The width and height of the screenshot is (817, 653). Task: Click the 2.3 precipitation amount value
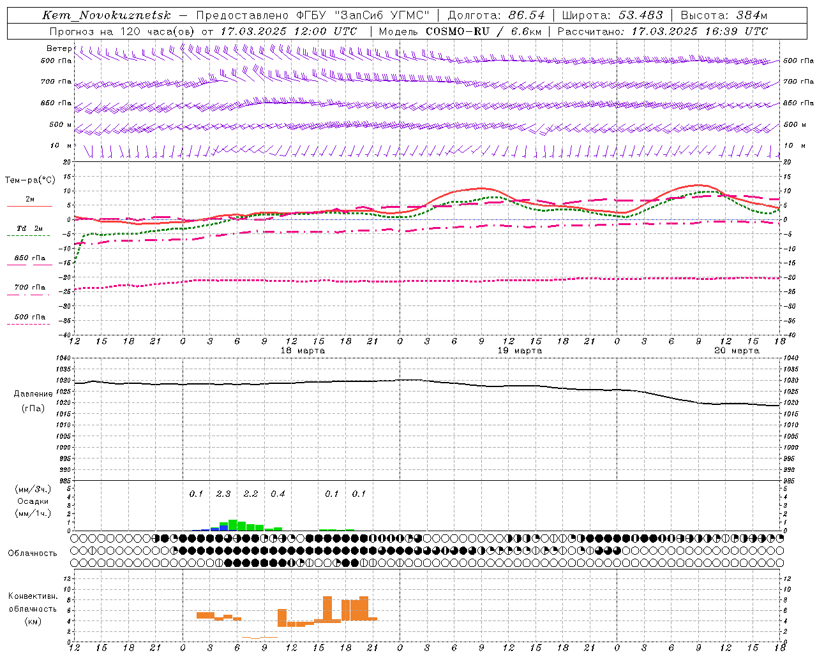(x=223, y=494)
